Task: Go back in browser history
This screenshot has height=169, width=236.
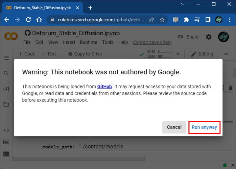Action: click(7, 20)
